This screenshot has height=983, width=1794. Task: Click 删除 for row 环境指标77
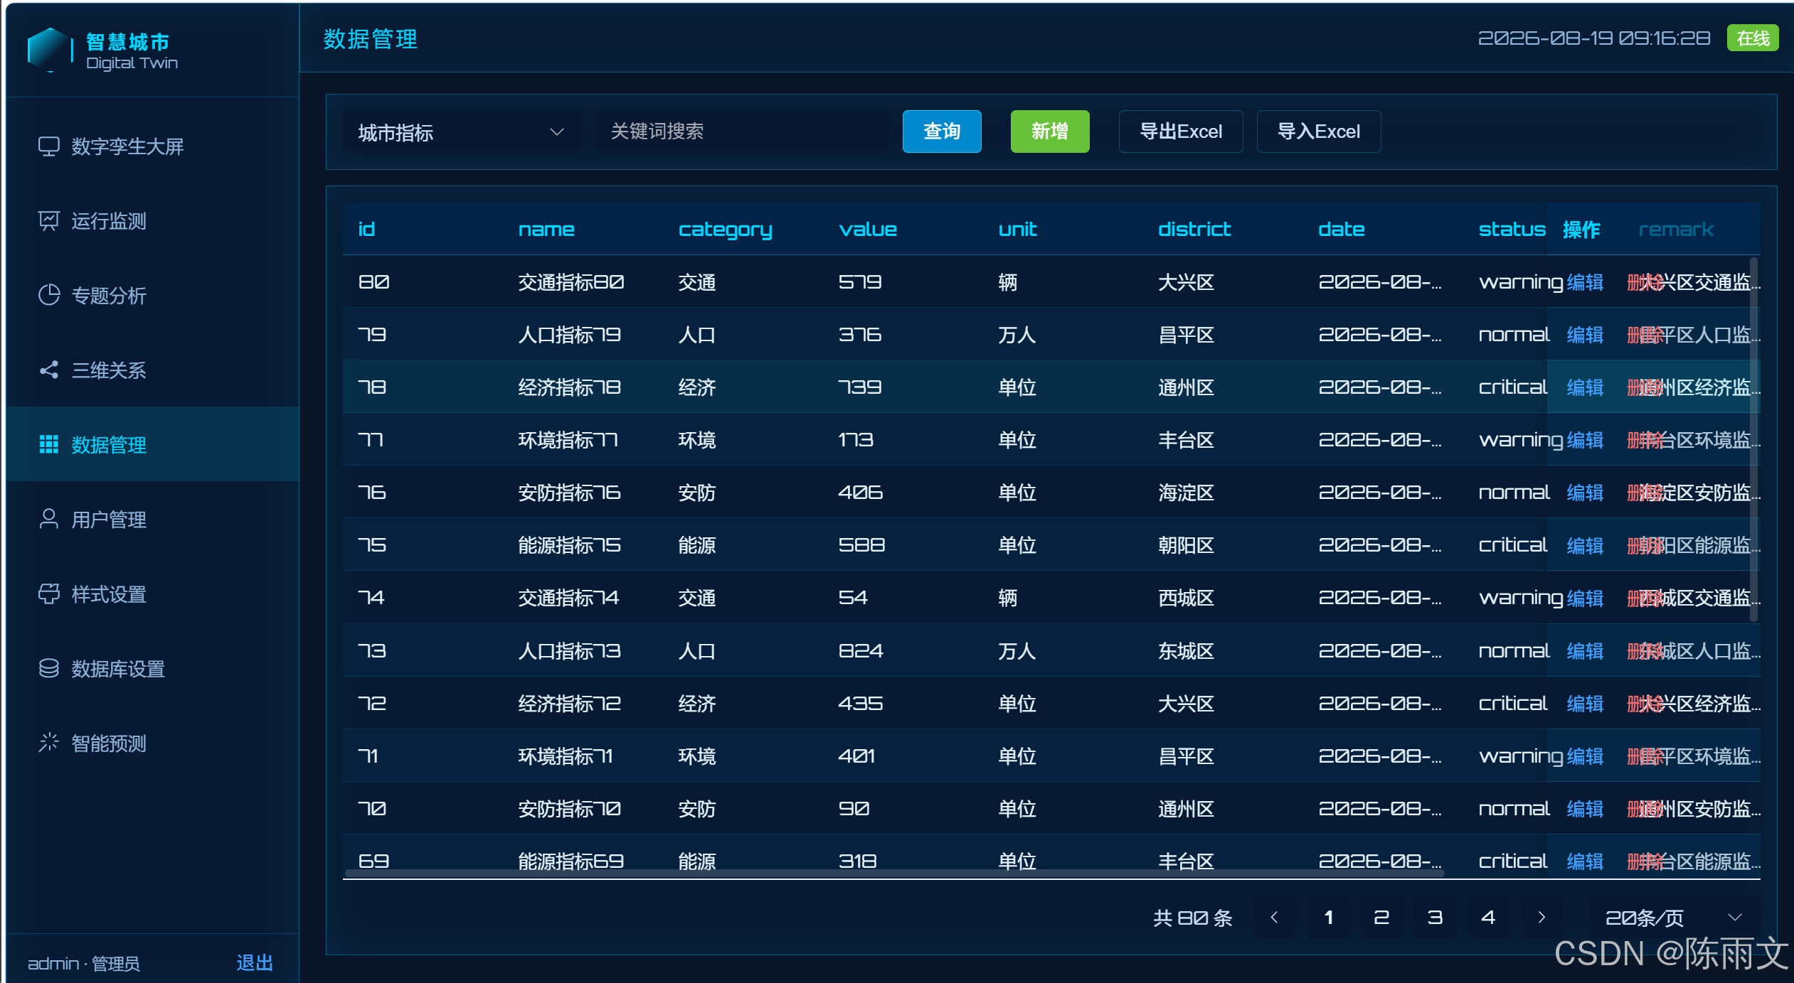1645,440
